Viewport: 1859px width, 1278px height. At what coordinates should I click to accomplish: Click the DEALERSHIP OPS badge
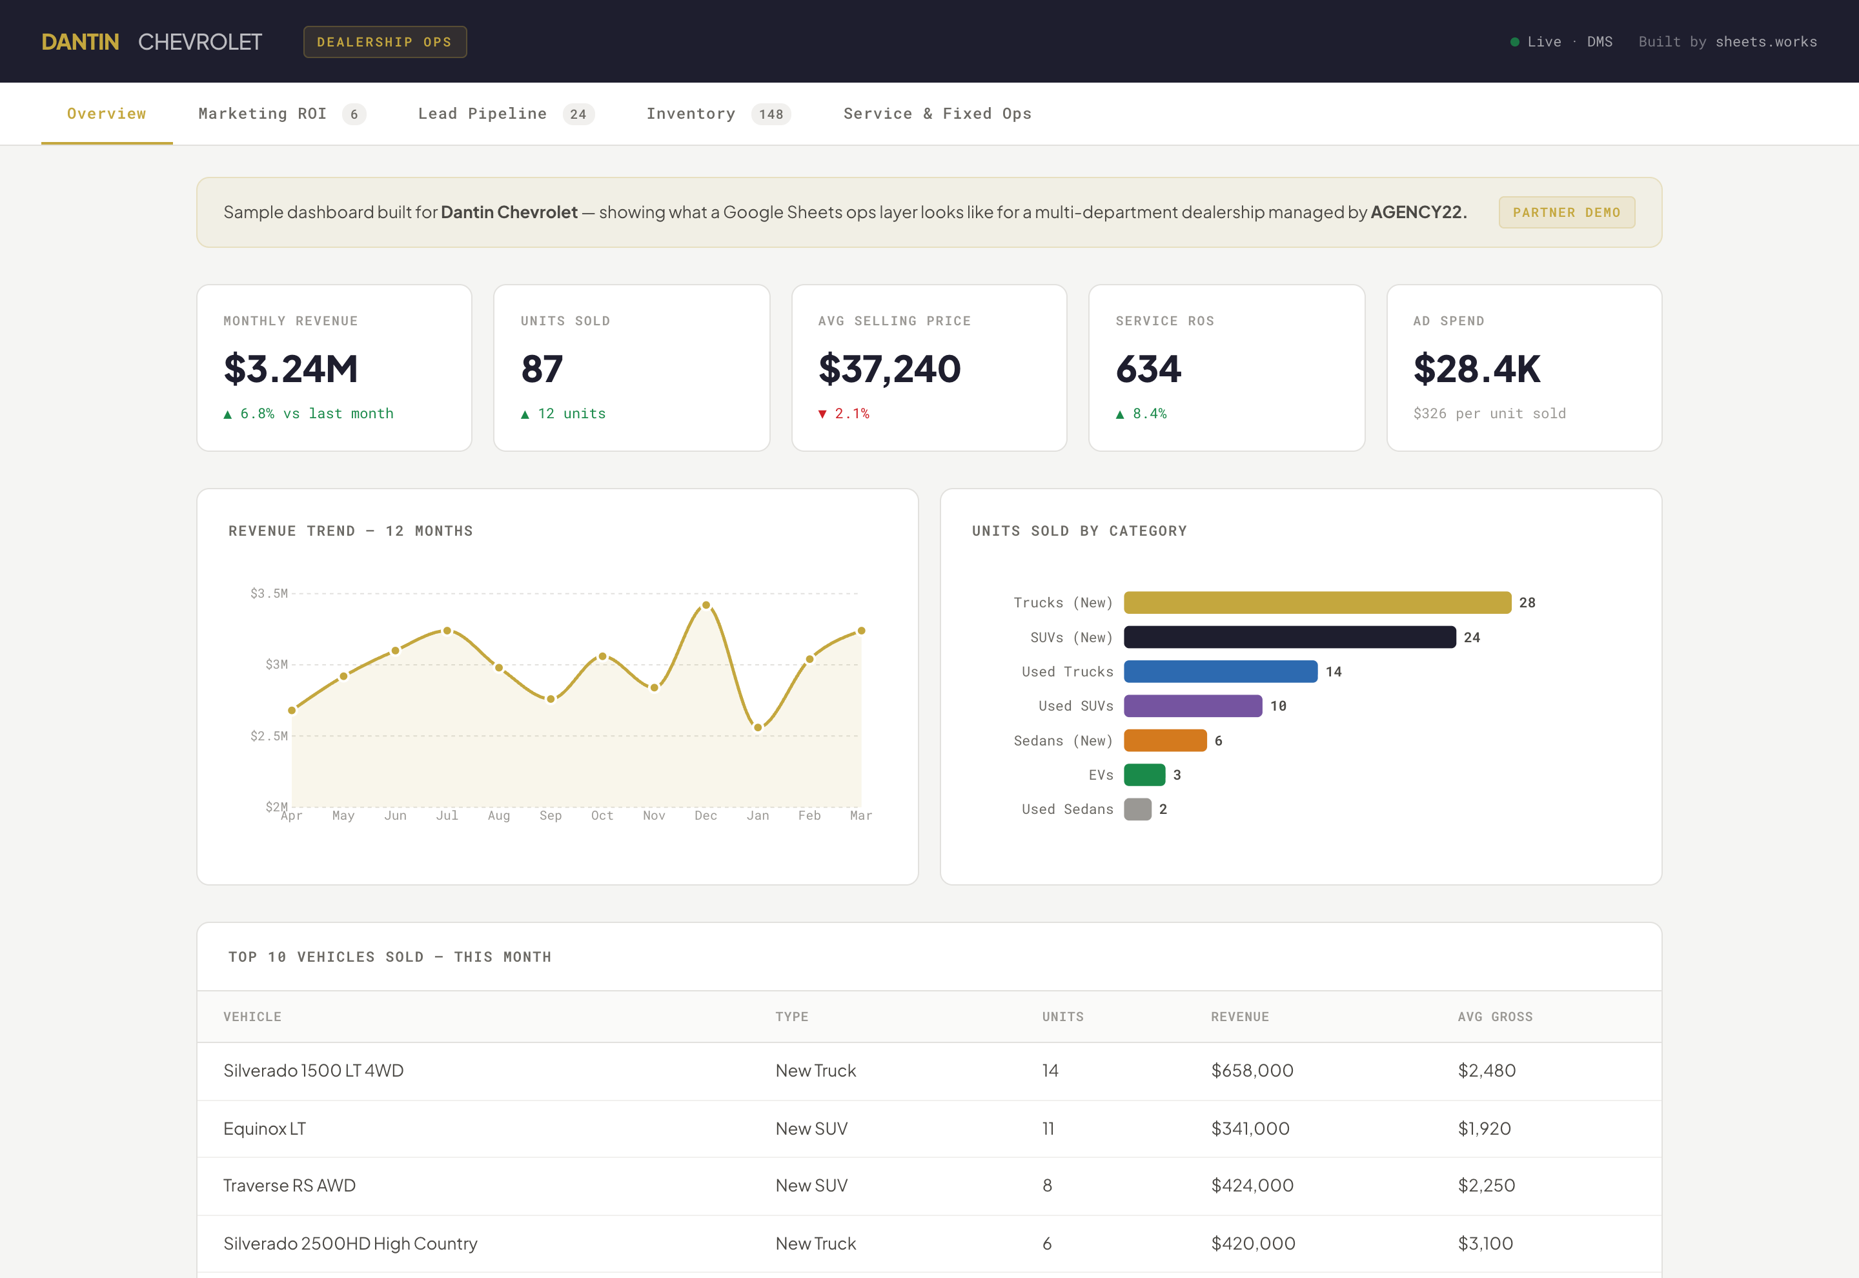[x=384, y=42]
